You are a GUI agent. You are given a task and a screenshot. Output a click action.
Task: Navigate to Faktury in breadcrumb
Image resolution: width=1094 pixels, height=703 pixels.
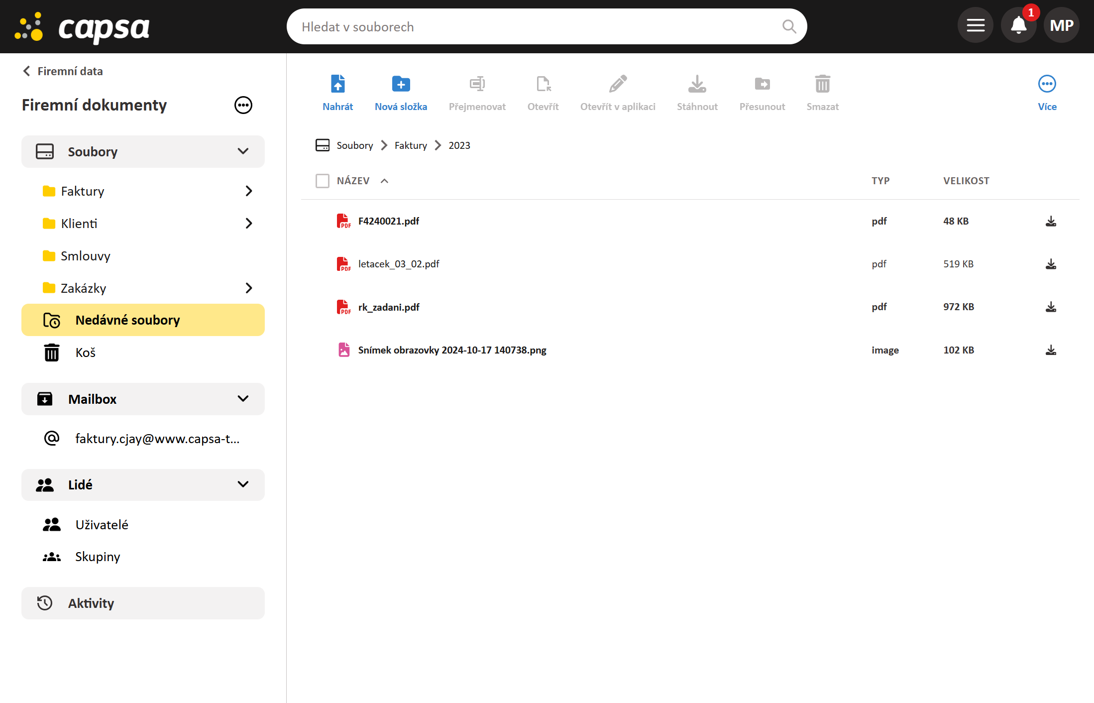tap(411, 145)
